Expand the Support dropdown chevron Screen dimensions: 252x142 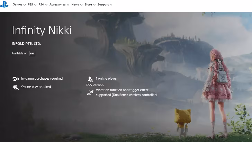[111, 5]
